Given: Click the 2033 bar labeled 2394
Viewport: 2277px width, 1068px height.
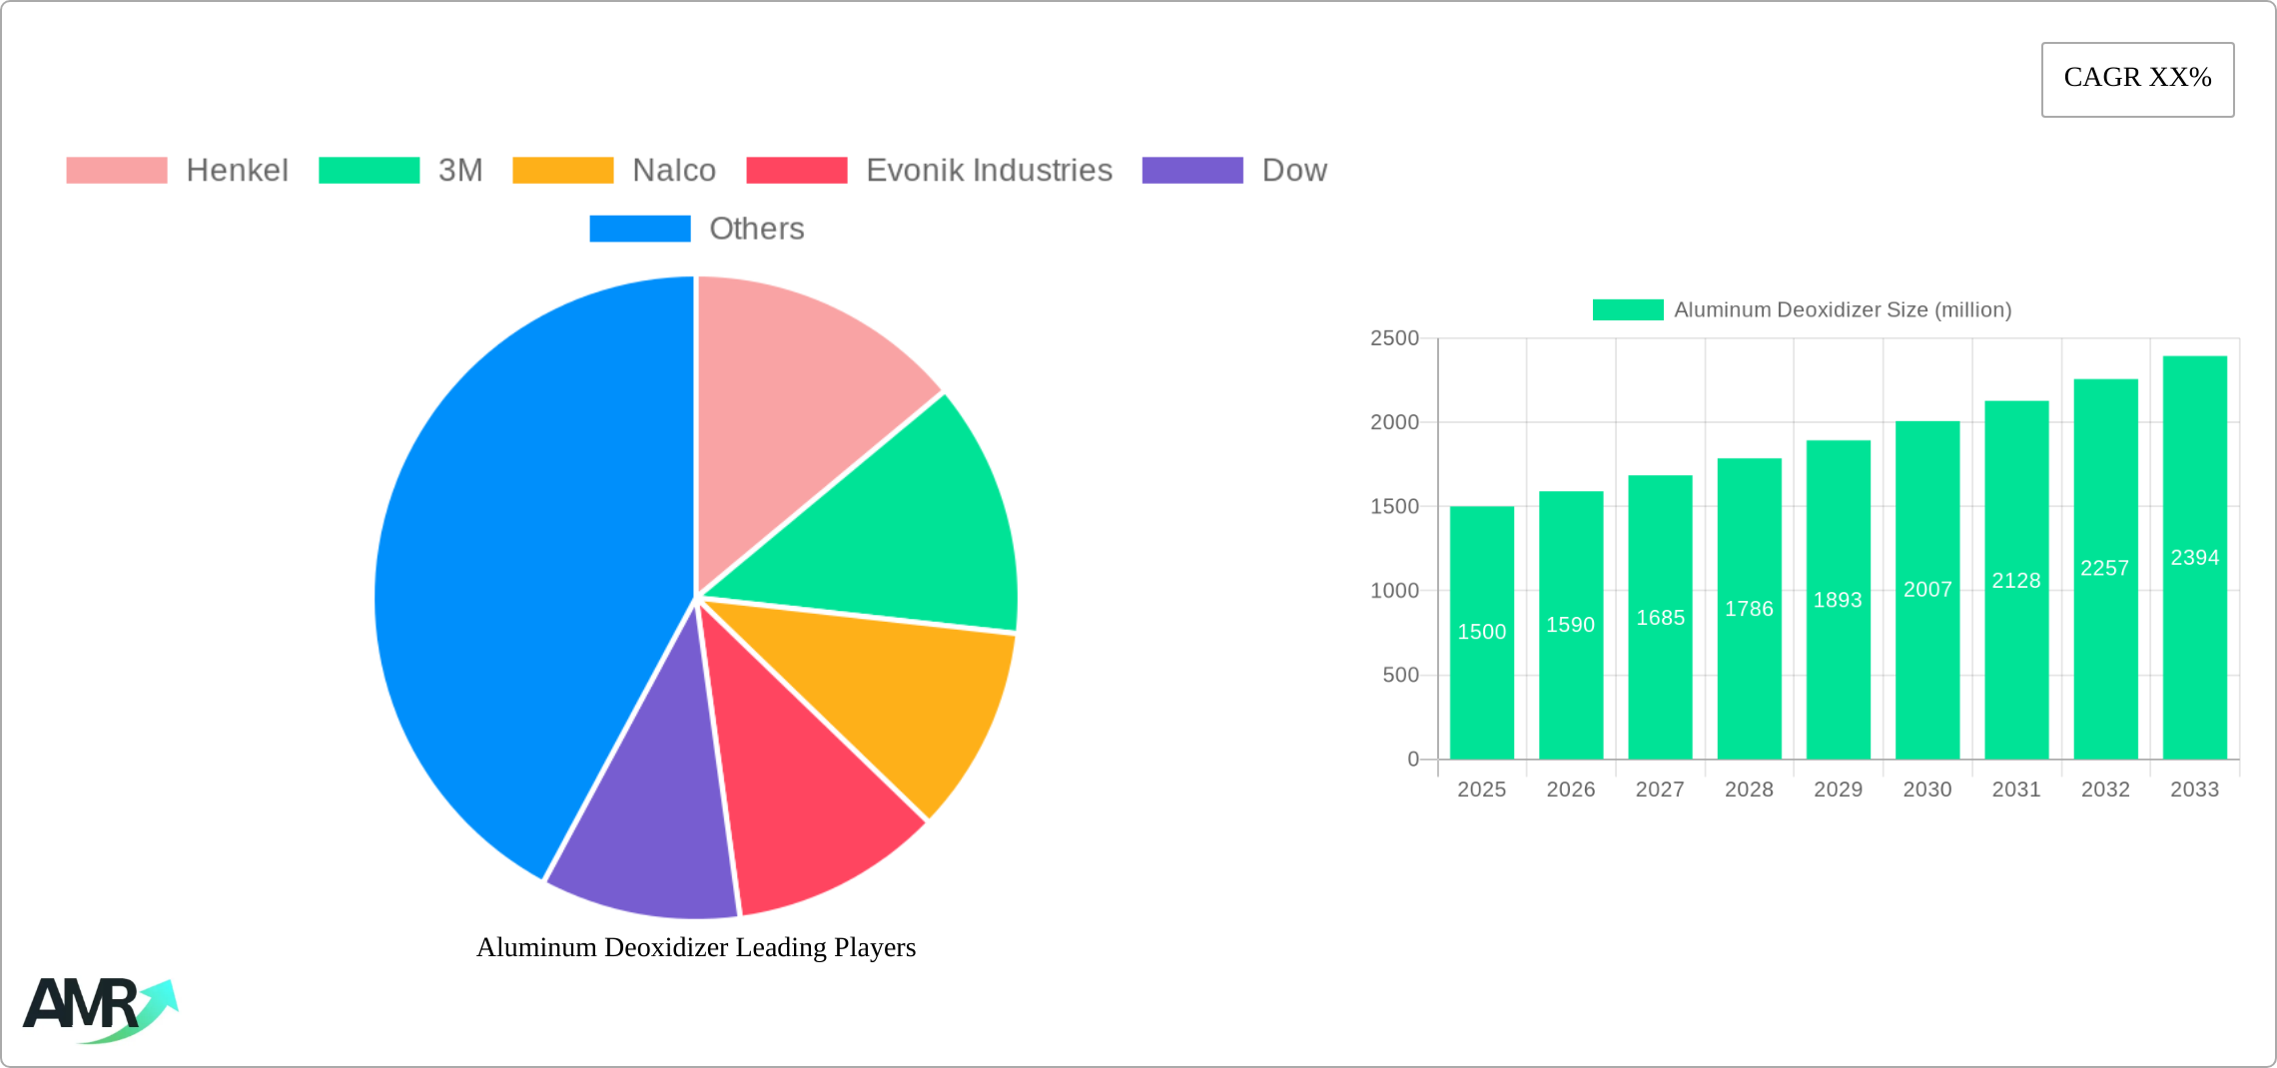Looking at the screenshot, I should point(2195,557).
